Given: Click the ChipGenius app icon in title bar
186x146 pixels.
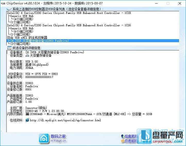Looking at the screenshot, I should pyautogui.click(x=3, y=3).
